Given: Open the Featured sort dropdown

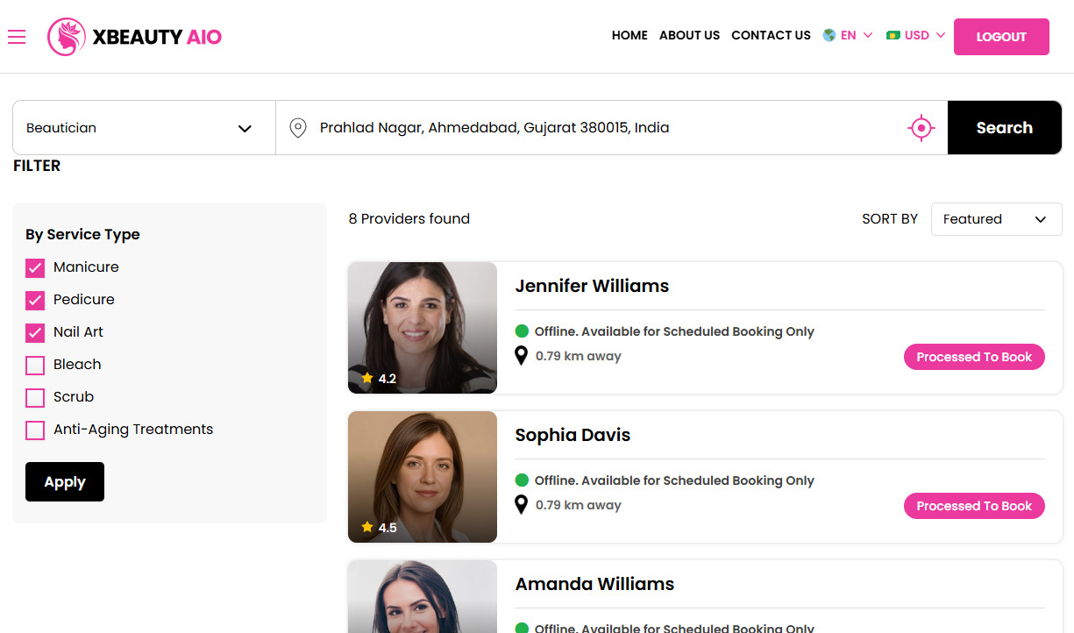Looking at the screenshot, I should [x=996, y=219].
